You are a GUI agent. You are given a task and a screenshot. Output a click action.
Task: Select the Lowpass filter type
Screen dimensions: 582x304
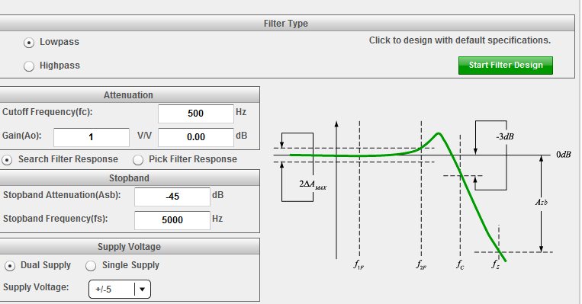pyautogui.click(x=29, y=43)
